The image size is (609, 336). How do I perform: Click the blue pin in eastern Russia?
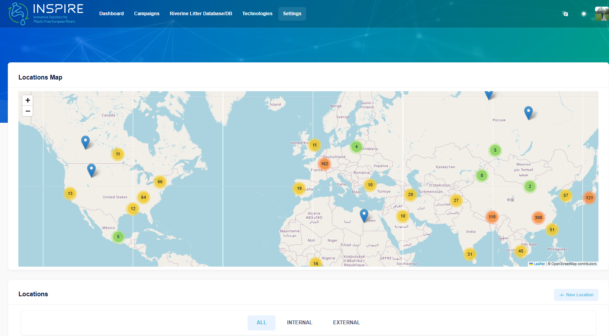click(x=528, y=112)
